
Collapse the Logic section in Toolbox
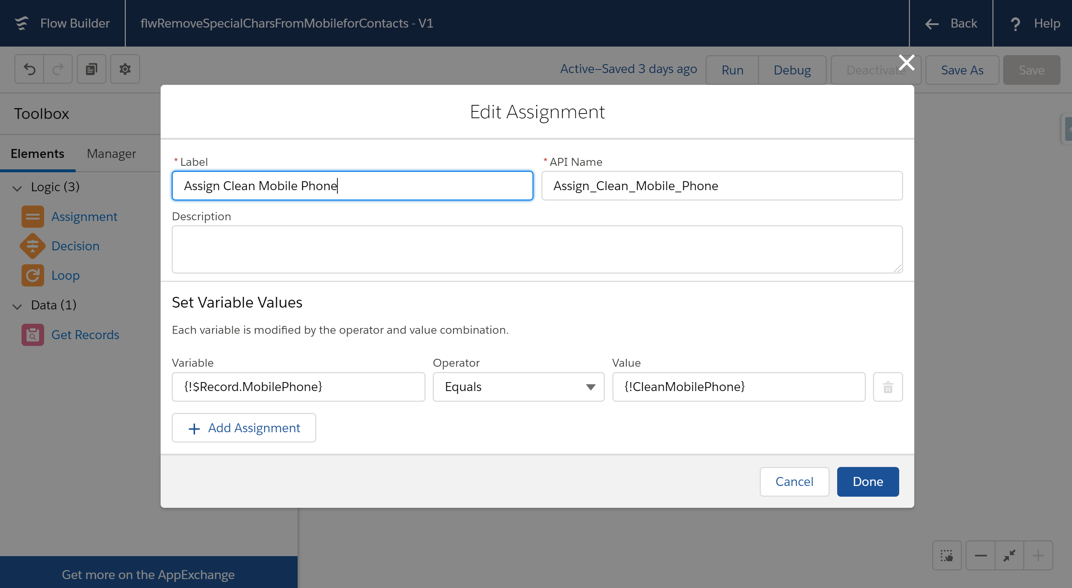(17, 188)
